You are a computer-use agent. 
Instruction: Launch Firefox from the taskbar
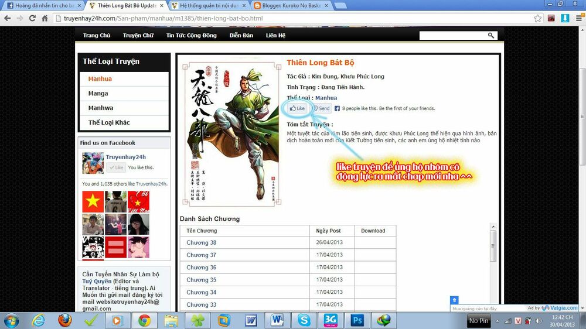click(x=65, y=320)
